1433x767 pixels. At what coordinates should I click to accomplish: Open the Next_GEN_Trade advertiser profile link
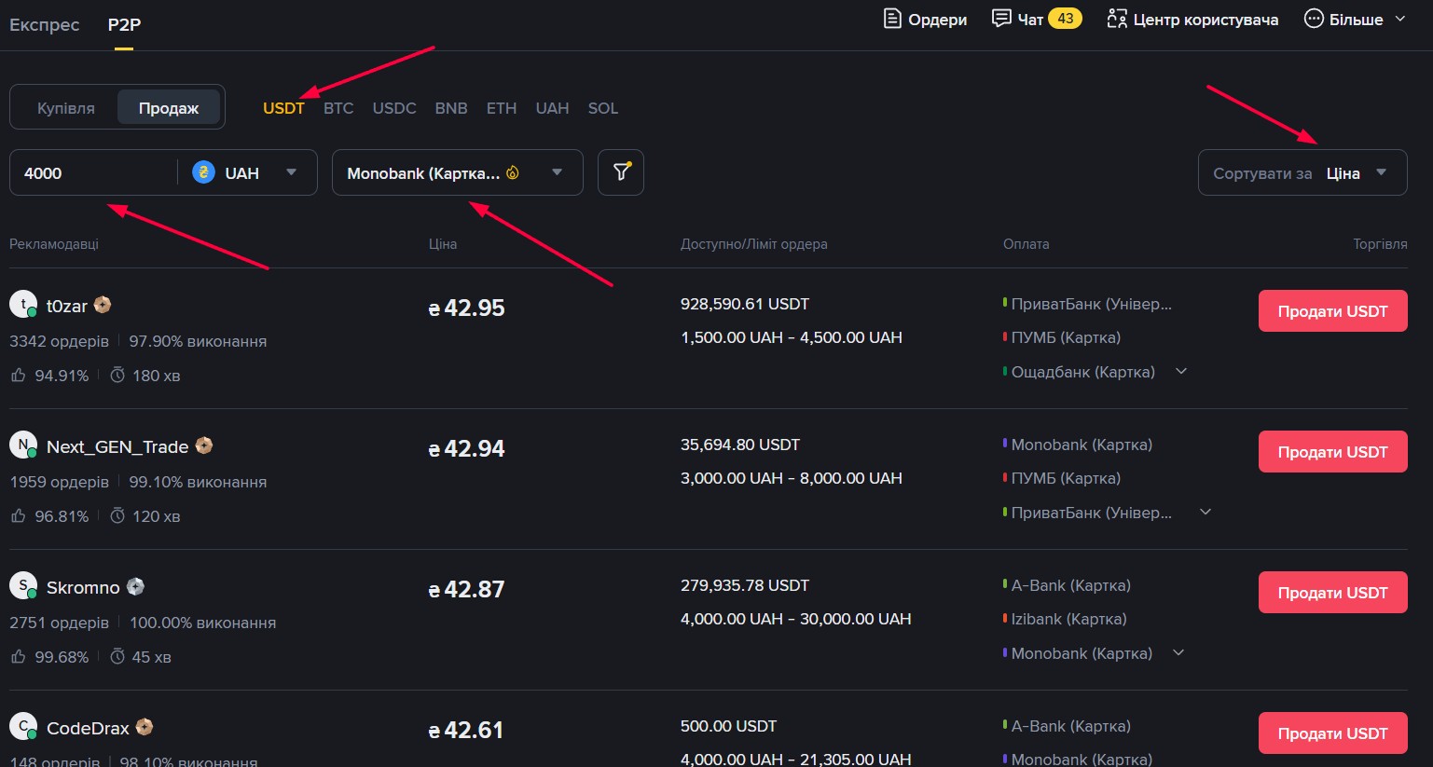click(x=117, y=446)
